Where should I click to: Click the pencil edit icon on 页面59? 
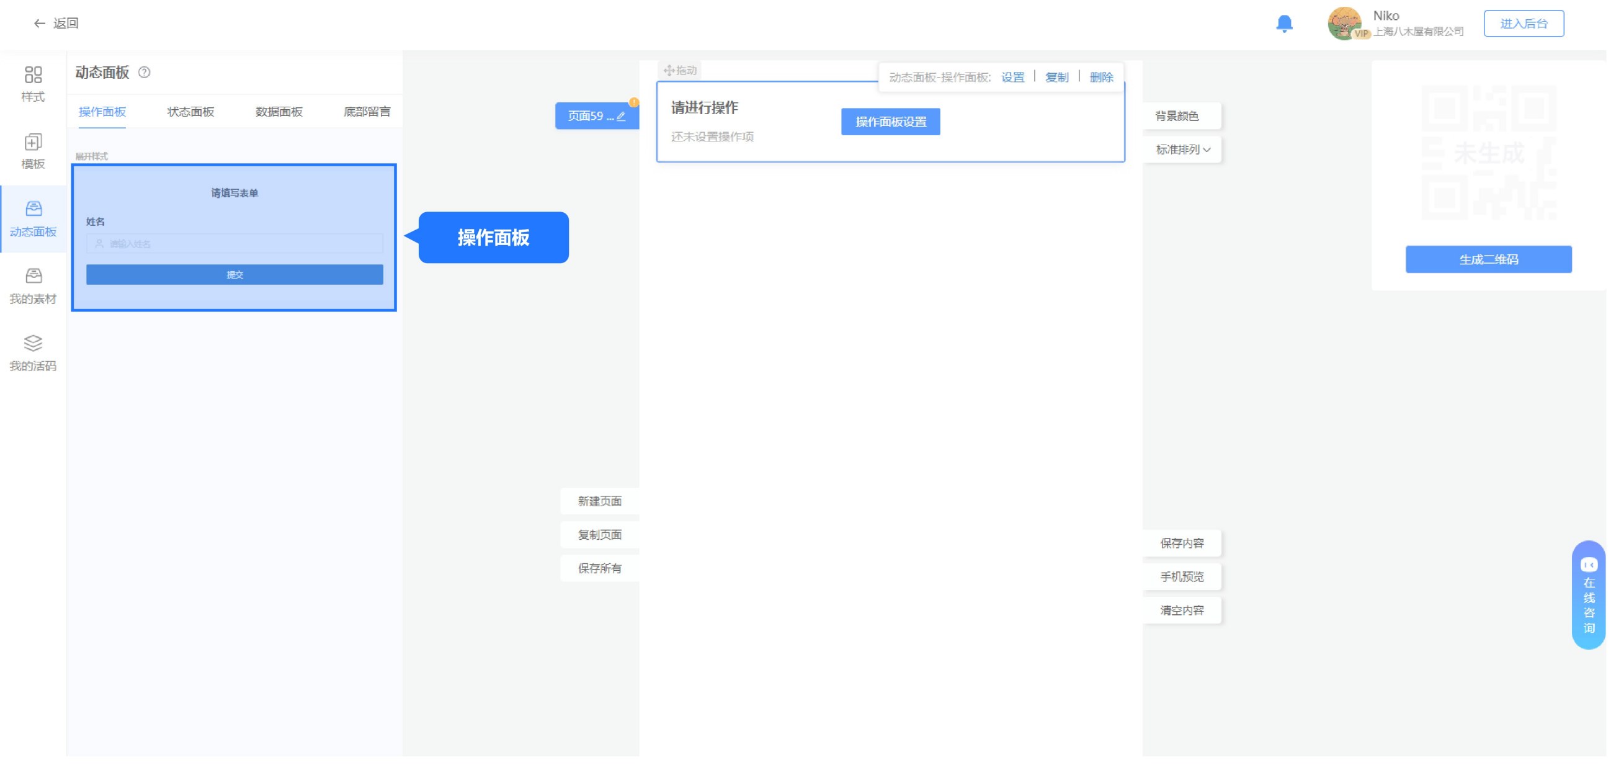621,117
